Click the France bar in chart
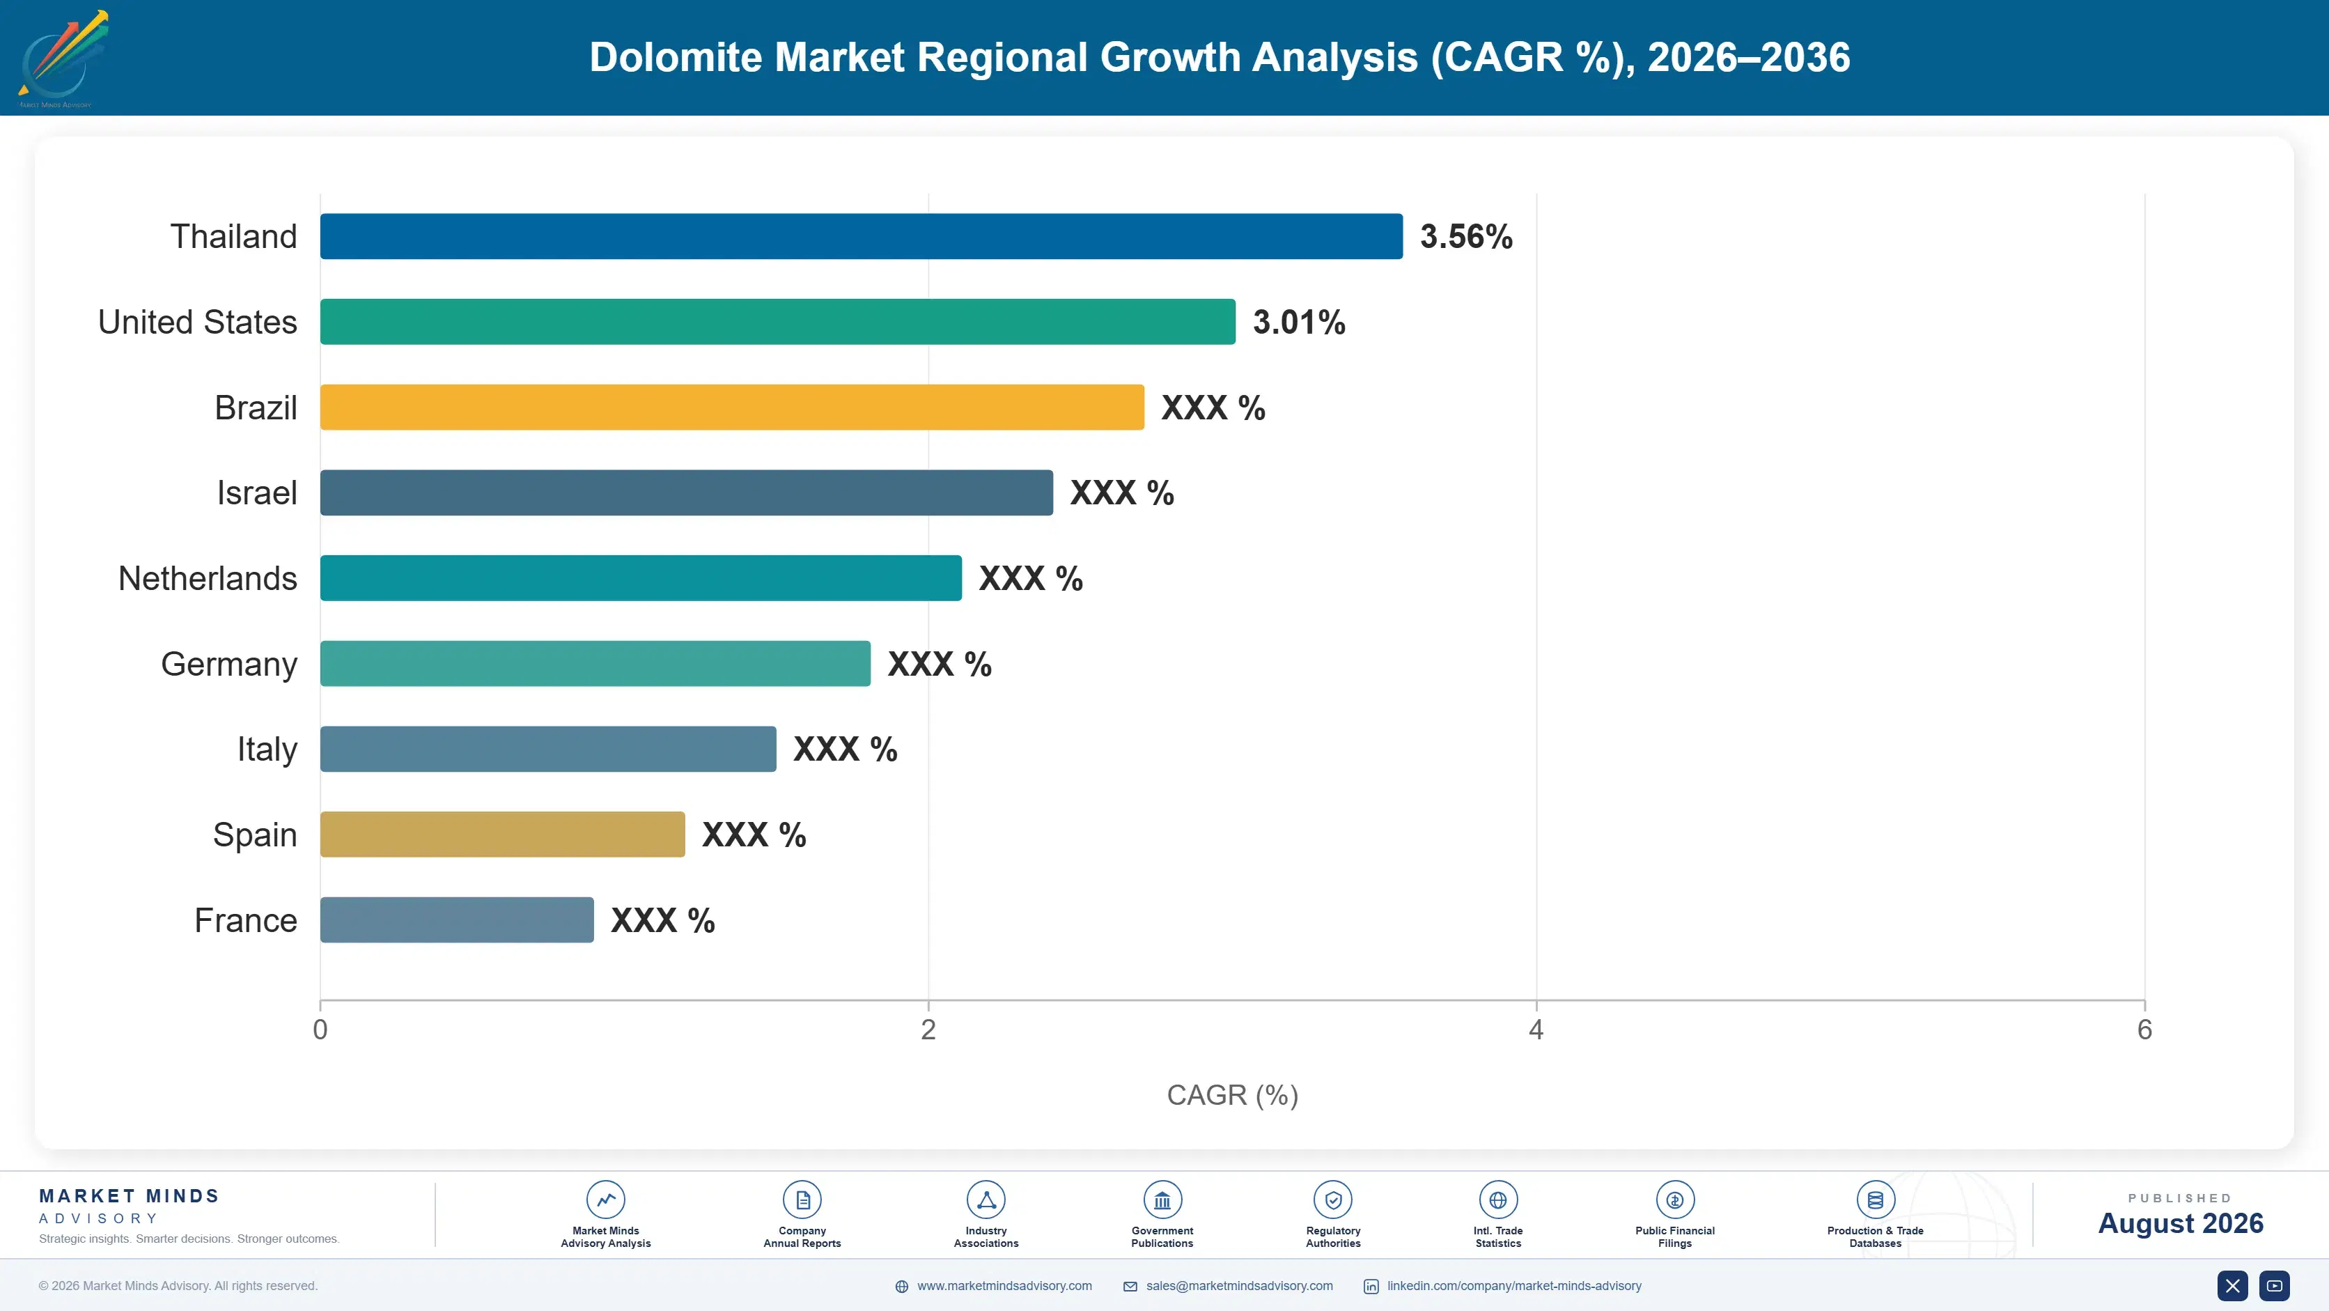The image size is (2329, 1311). pyautogui.click(x=457, y=920)
